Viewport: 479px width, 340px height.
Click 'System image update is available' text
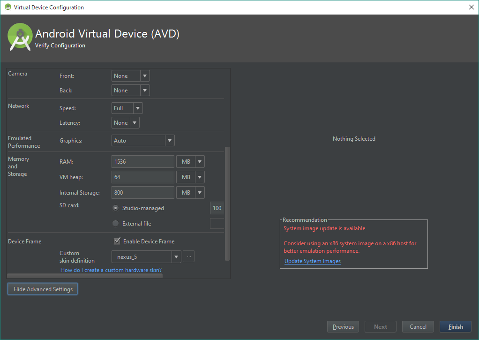pos(324,228)
